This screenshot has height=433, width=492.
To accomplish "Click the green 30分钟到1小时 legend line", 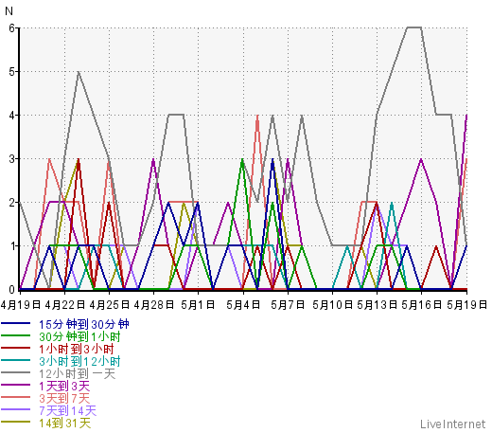I will click(15, 335).
